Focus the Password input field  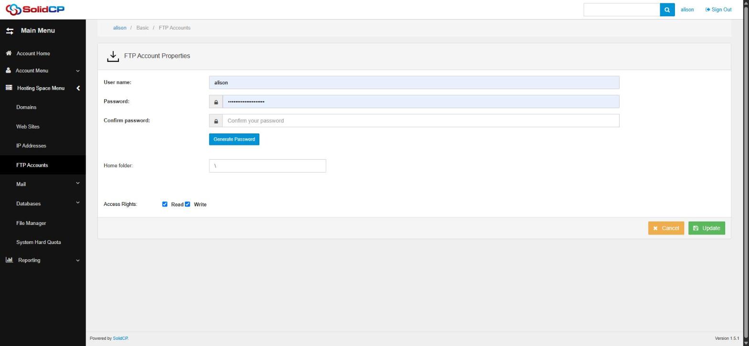(421, 102)
